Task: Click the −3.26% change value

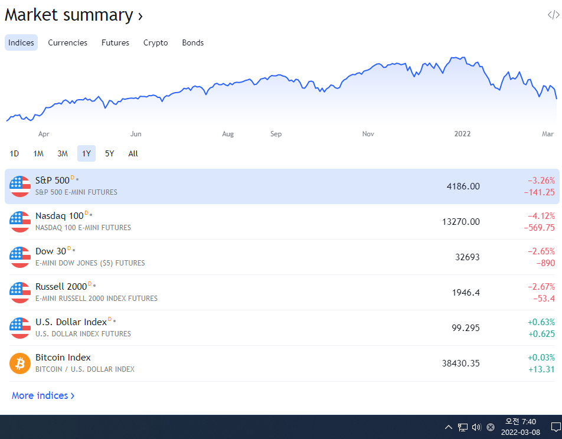Action: point(541,180)
